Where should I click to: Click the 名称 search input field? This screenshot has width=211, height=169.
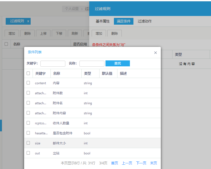click(92, 64)
